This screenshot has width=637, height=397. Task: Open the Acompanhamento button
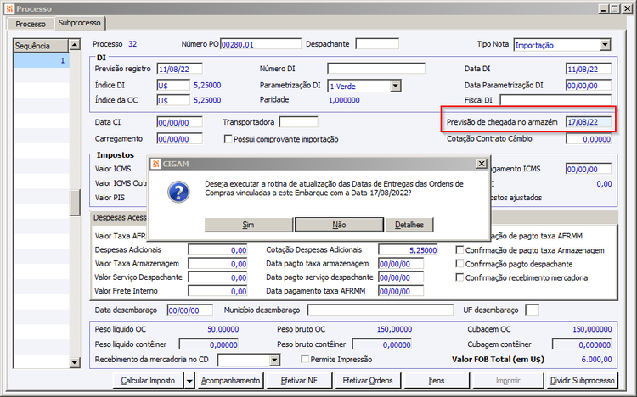click(x=231, y=381)
